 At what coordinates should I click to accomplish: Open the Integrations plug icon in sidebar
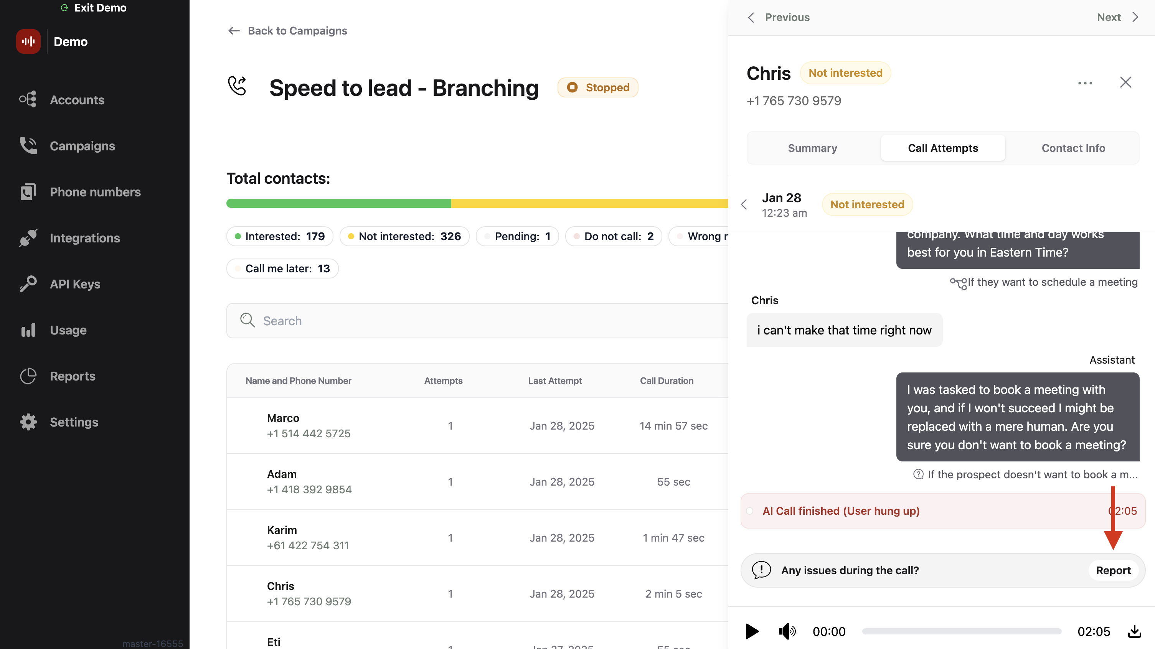28,238
